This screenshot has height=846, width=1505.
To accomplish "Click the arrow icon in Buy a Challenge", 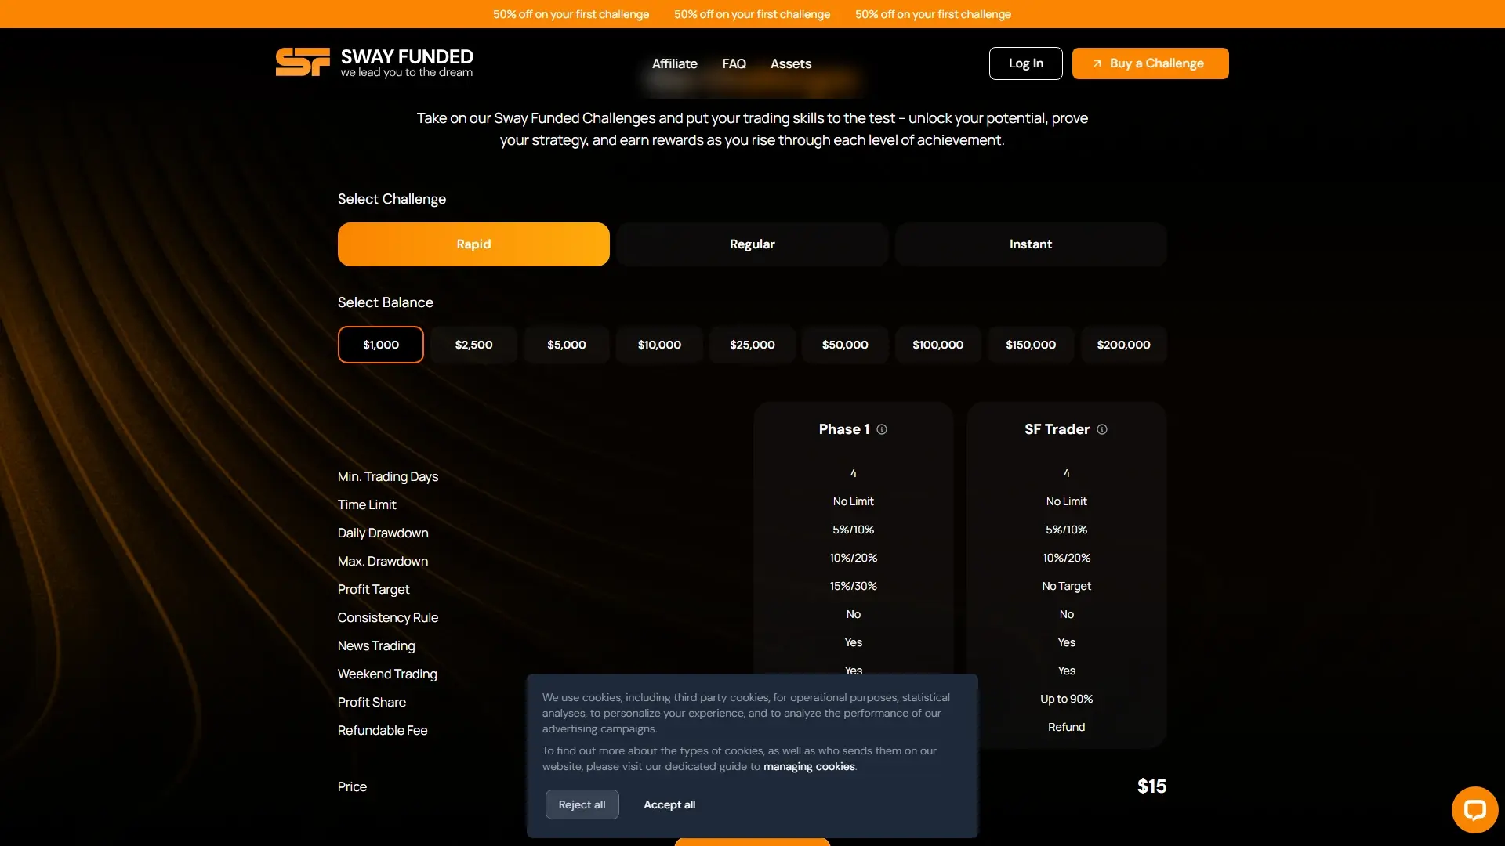I will pos(1098,63).
